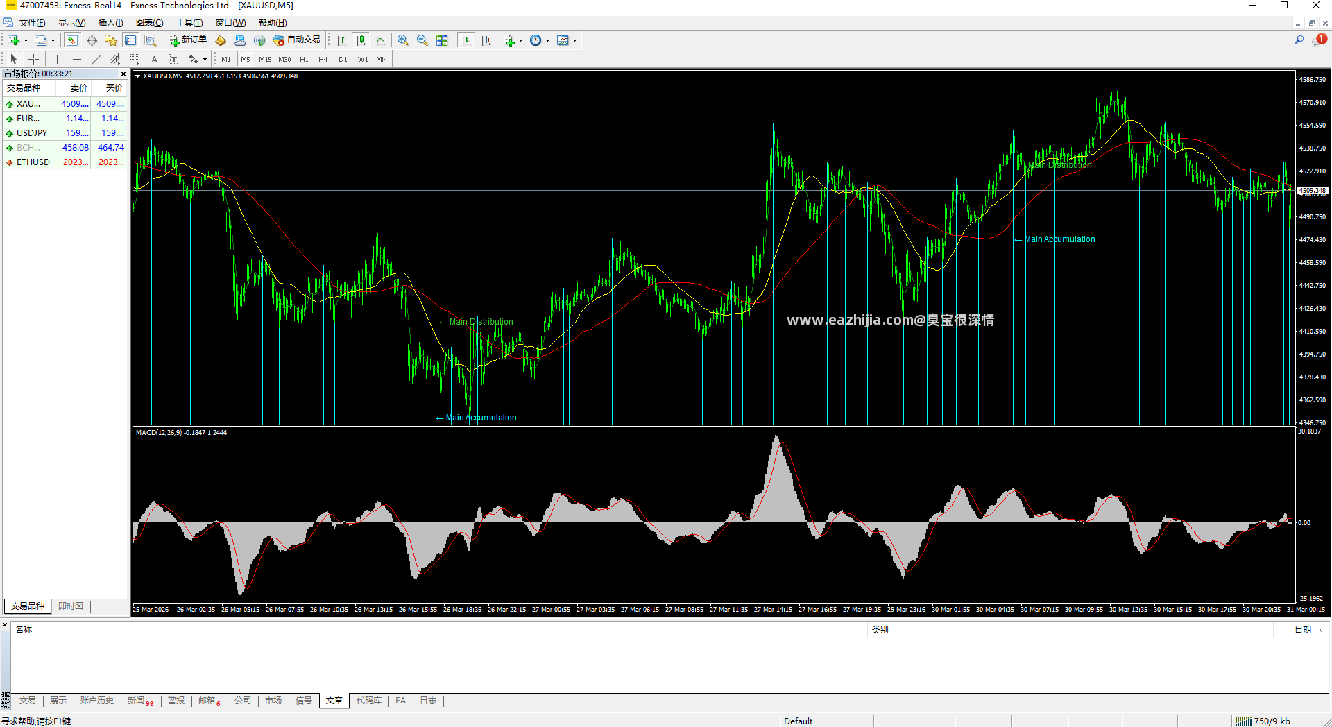Toggle the Terminal panel icon
Viewport: 1332px width, 727px height.
130,40
